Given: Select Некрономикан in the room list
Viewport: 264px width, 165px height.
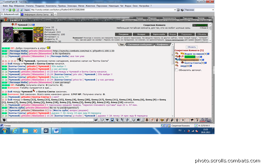Looking at the screenshot, I should point(190,60).
